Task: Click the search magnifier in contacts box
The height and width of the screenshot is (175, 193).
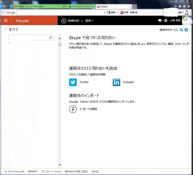Action: [x=51, y=38]
